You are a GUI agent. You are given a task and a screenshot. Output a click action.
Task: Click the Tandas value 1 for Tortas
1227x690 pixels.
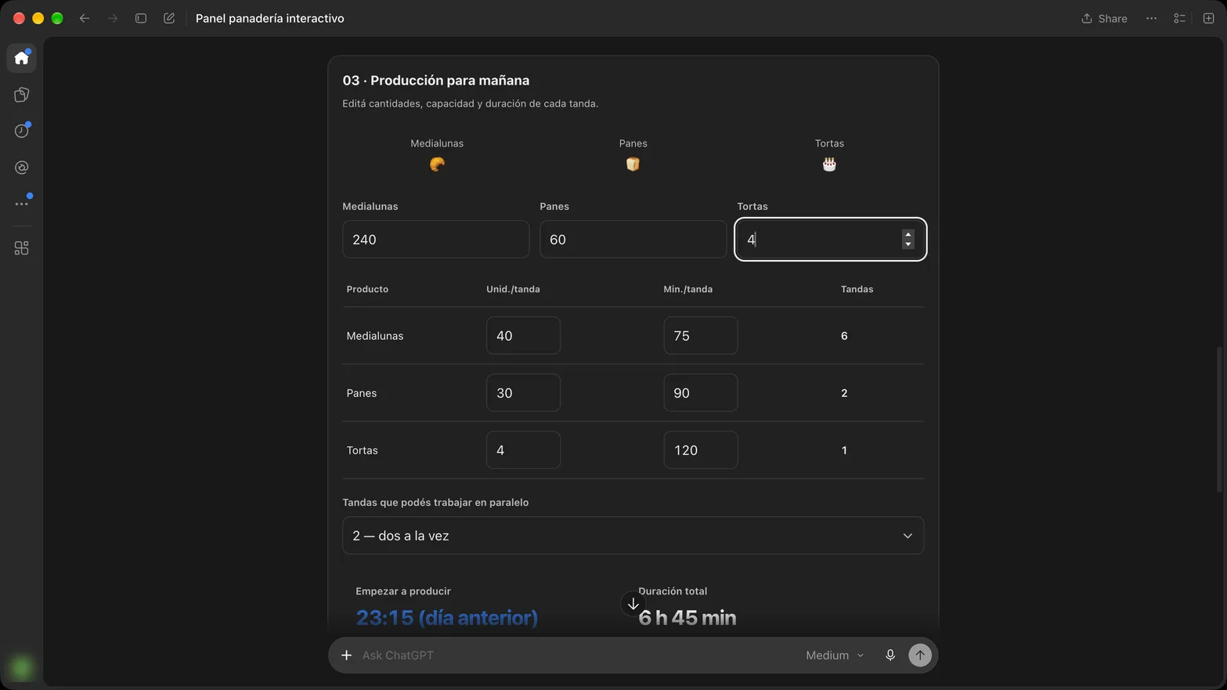844,450
